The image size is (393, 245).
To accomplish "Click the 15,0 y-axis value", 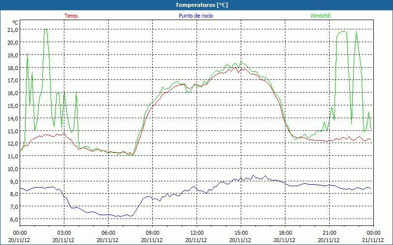I will coord(13,106).
